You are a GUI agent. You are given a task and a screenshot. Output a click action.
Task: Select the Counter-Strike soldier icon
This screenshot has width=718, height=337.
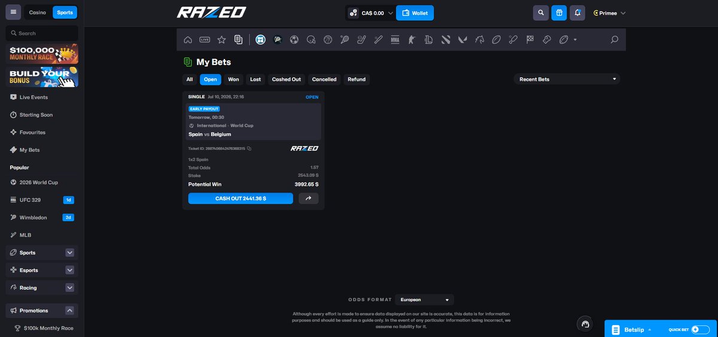tap(412, 40)
